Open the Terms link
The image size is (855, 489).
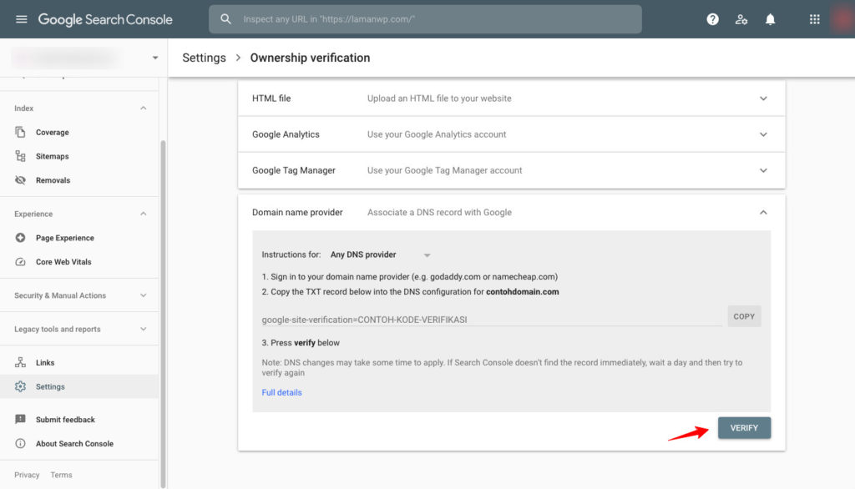click(61, 475)
